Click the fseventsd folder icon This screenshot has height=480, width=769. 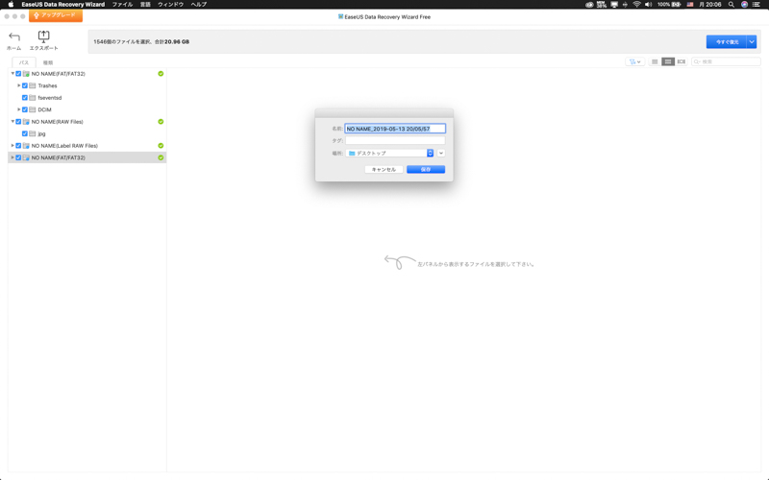[33, 98]
